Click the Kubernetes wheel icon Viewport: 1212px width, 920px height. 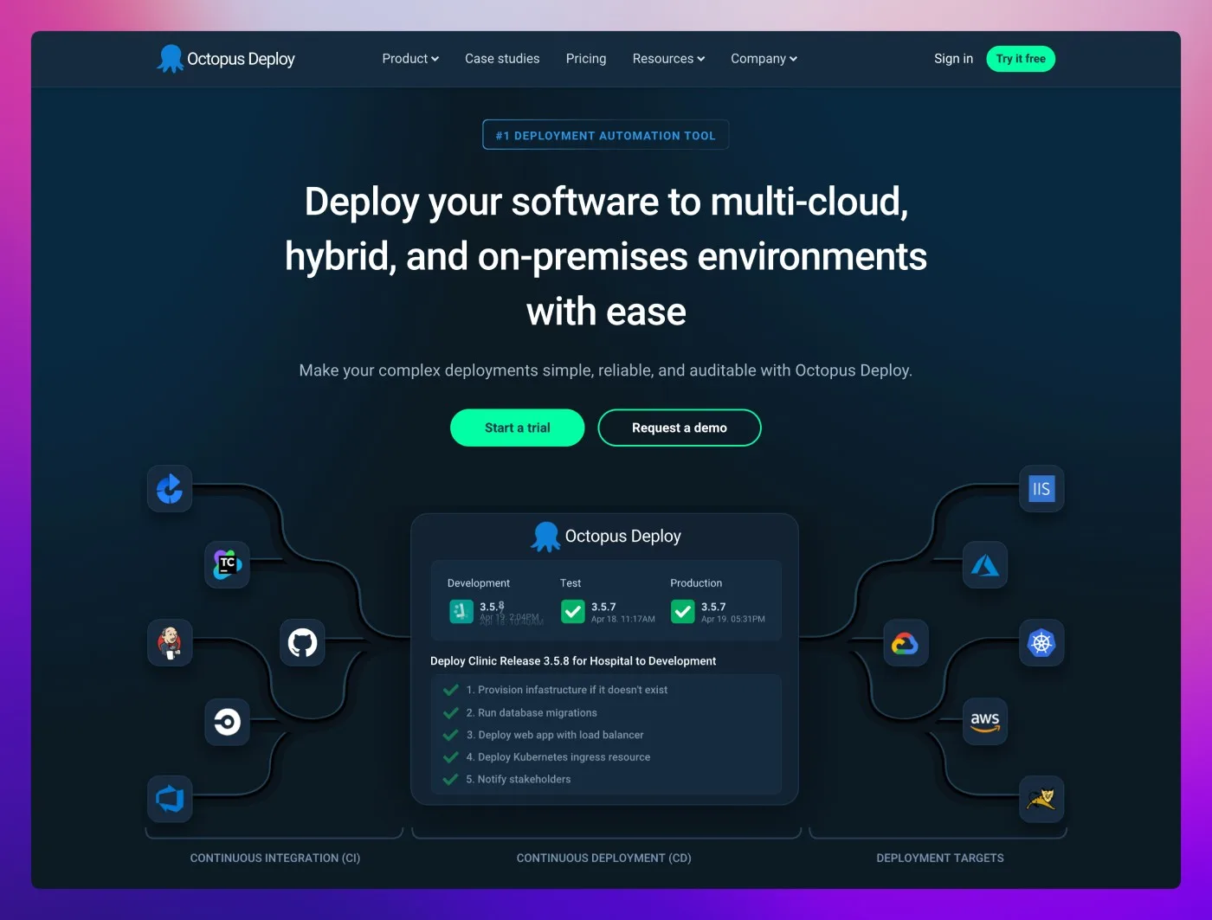point(1041,643)
